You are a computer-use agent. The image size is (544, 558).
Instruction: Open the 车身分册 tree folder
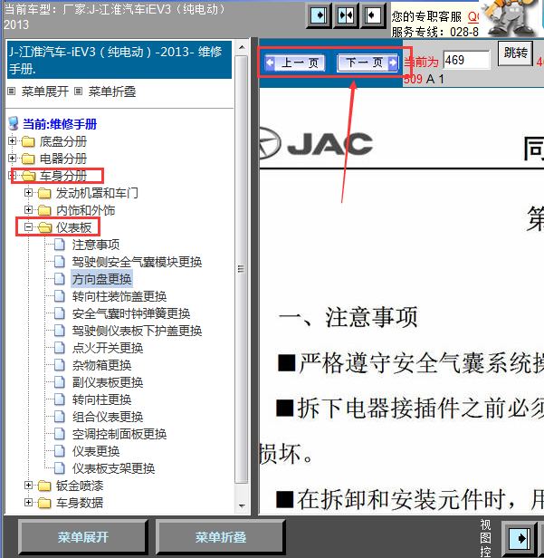pyautogui.click(x=63, y=176)
